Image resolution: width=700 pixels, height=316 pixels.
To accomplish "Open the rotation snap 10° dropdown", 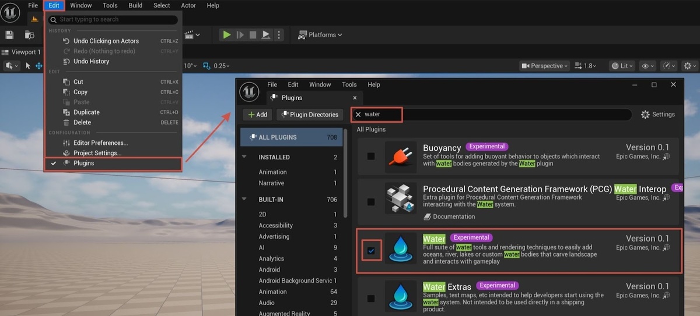I will (191, 66).
